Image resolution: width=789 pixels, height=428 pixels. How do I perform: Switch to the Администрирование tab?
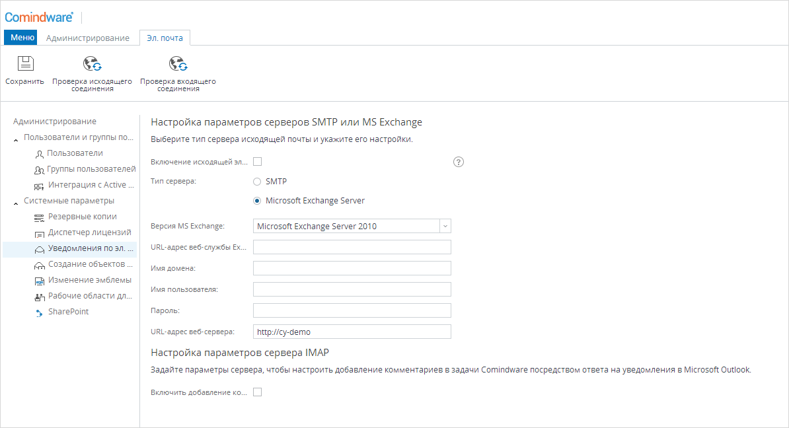(87, 38)
